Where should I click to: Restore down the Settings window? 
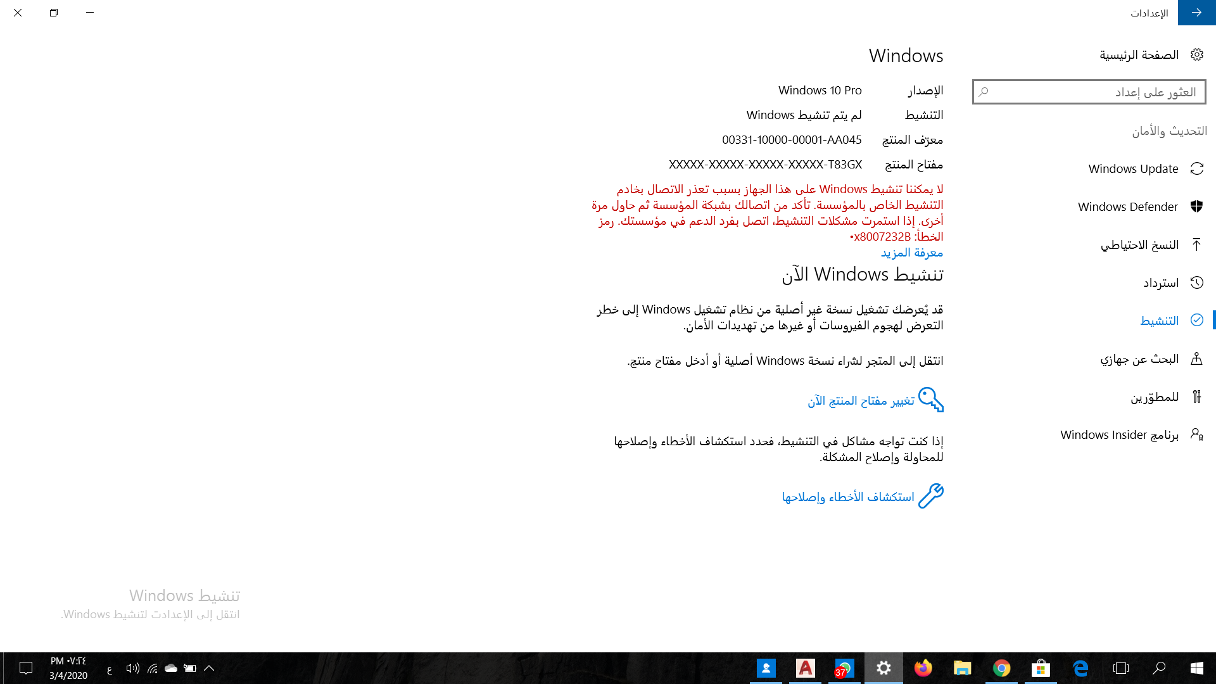pyautogui.click(x=54, y=13)
